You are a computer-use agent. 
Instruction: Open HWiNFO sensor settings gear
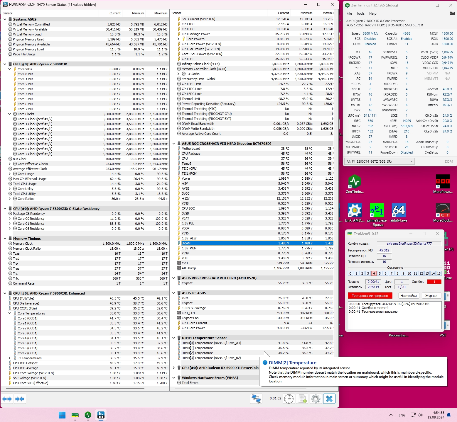[x=316, y=399]
